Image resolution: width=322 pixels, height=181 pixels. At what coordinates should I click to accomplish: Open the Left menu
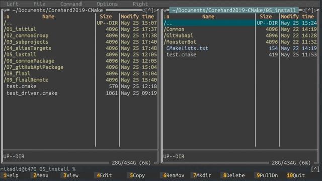point(12,4)
